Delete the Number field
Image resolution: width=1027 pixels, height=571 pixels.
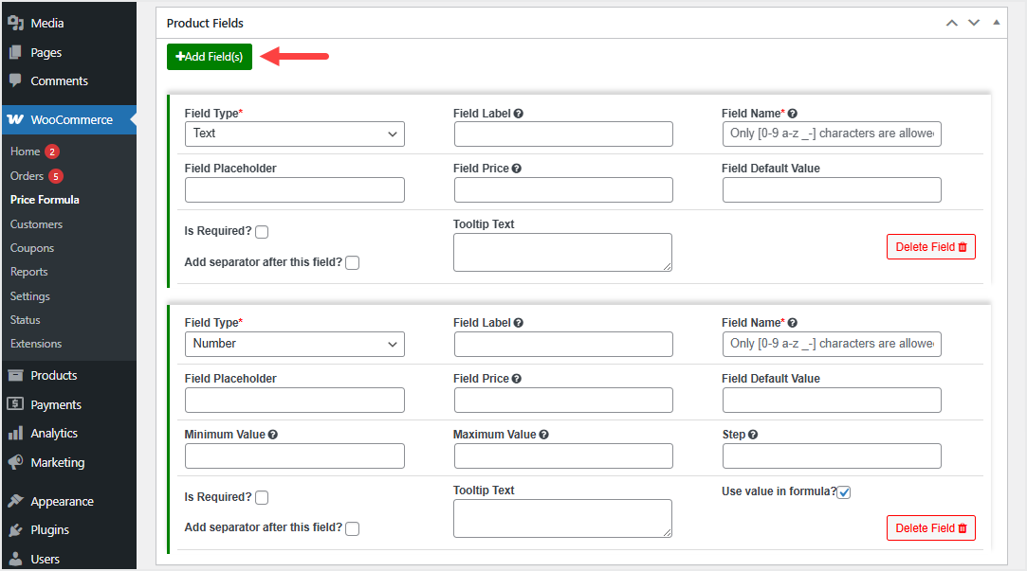(x=930, y=528)
